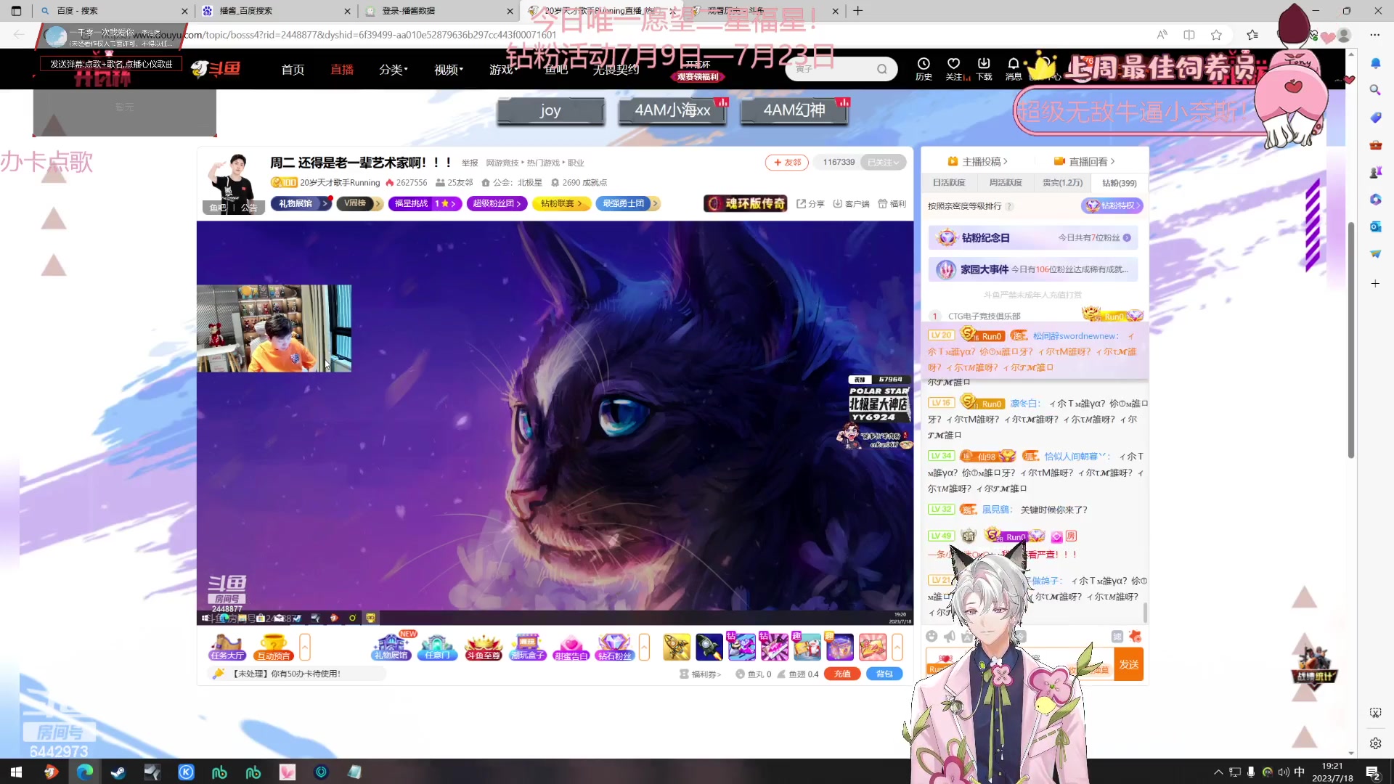Open the 客户端 client download icon
The image size is (1394, 784).
(x=851, y=204)
